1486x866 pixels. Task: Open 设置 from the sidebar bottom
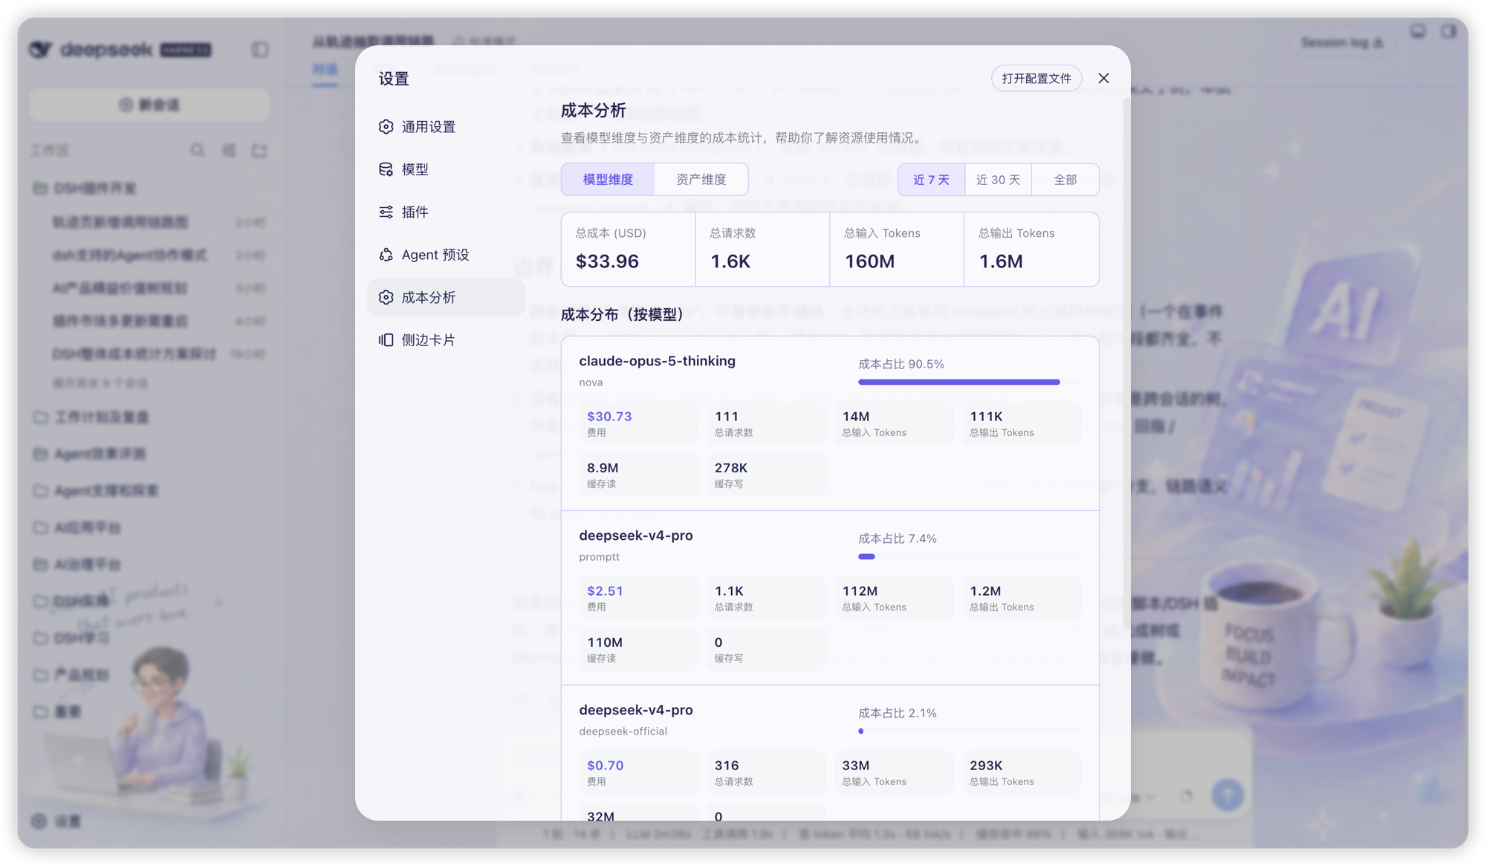[57, 821]
